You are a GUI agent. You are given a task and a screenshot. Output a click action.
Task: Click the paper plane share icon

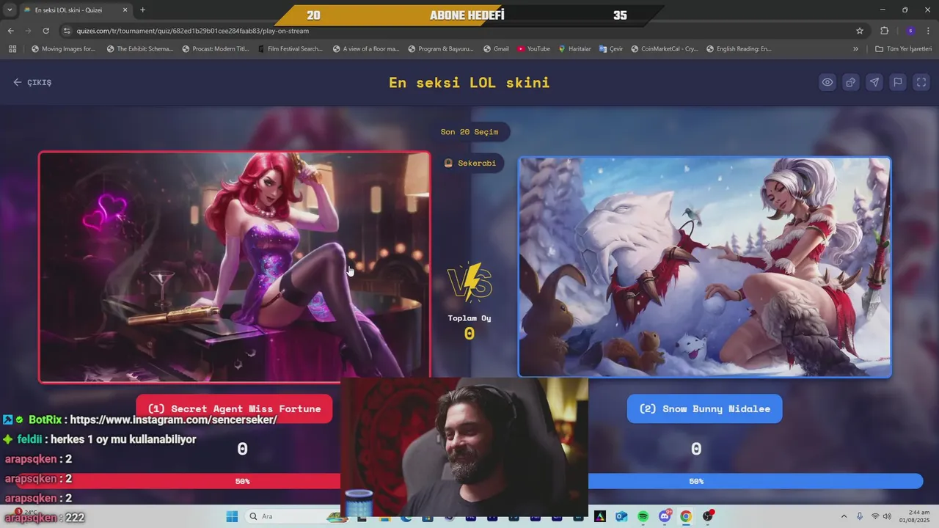tap(874, 82)
